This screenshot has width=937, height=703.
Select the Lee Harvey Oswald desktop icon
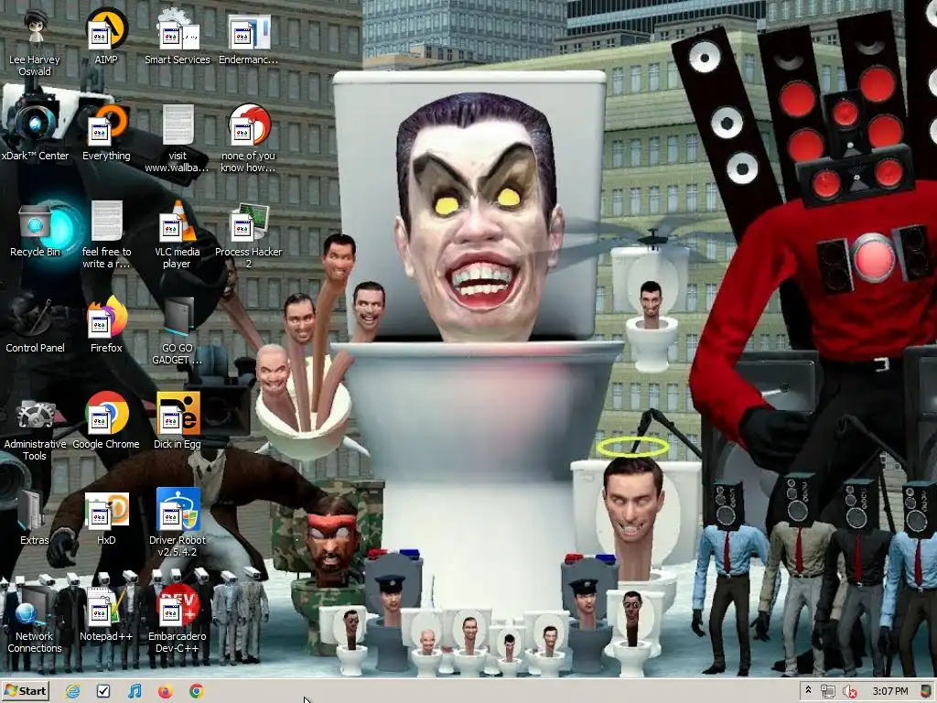point(35,42)
